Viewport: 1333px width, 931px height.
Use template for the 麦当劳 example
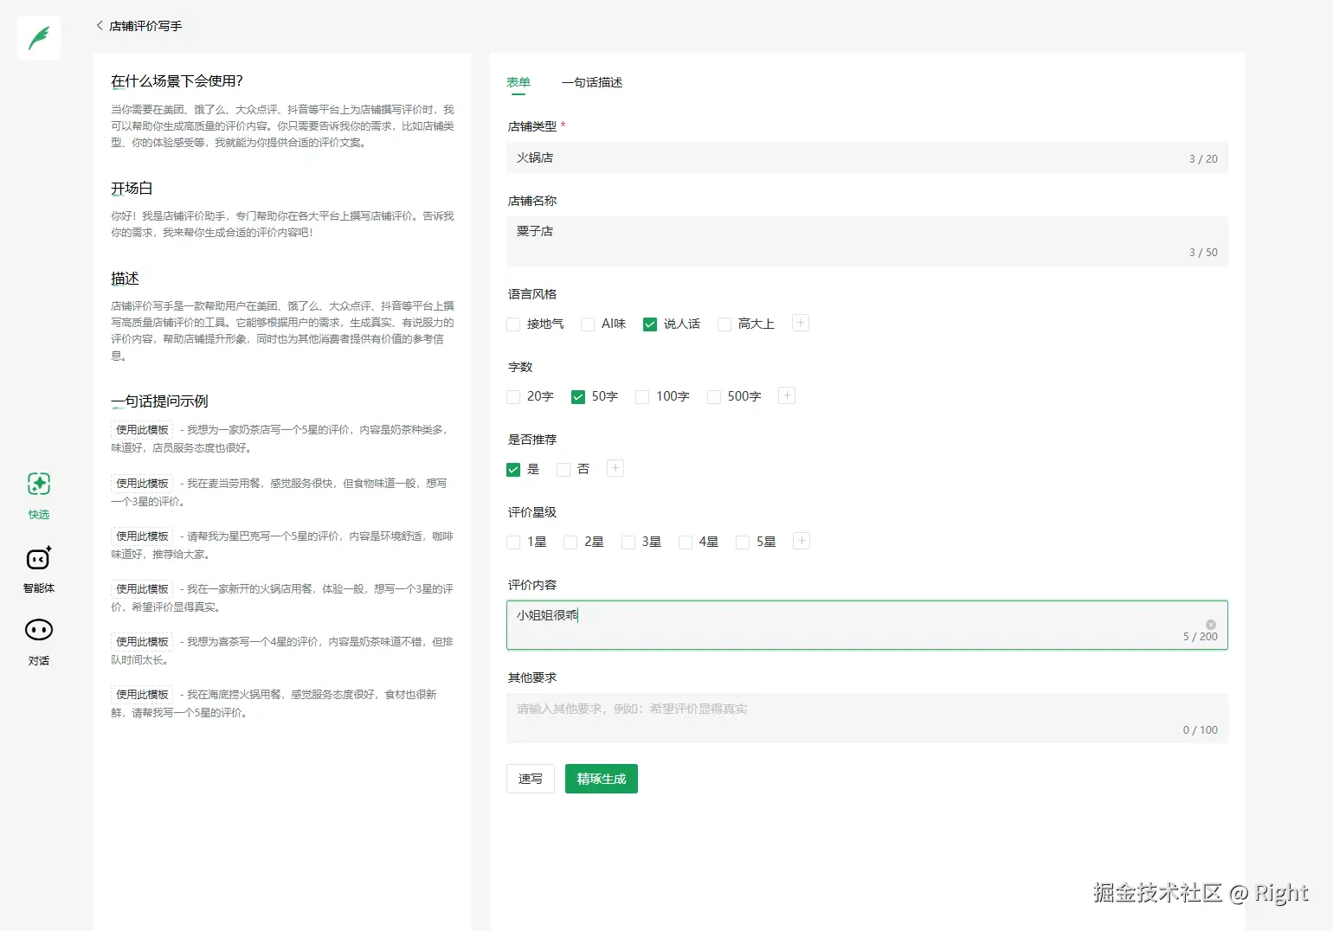[x=143, y=483]
